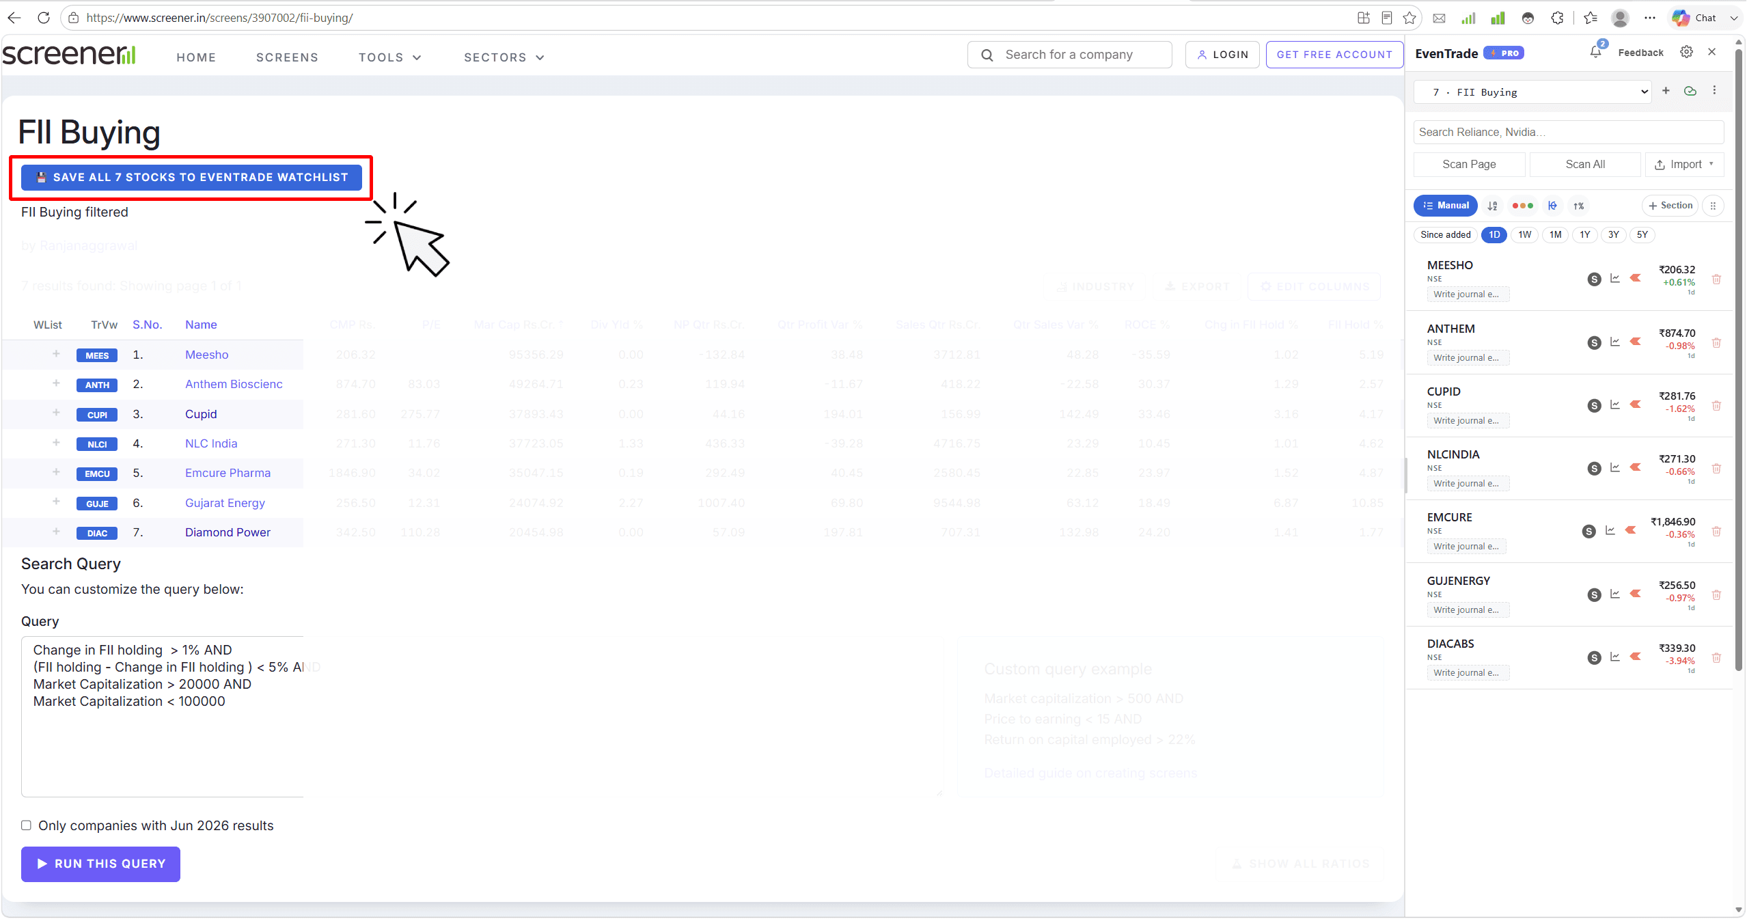Expand the chevron next to Chat

point(1734,18)
